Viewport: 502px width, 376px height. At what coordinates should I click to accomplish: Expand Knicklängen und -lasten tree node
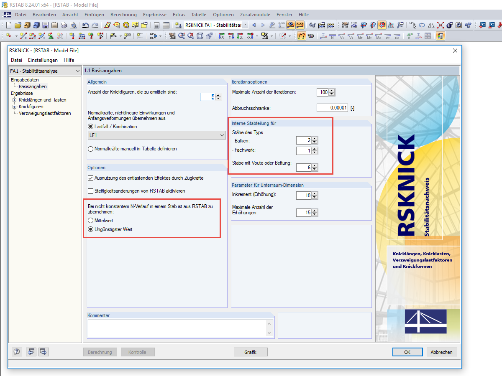click(x=14, y=100)
